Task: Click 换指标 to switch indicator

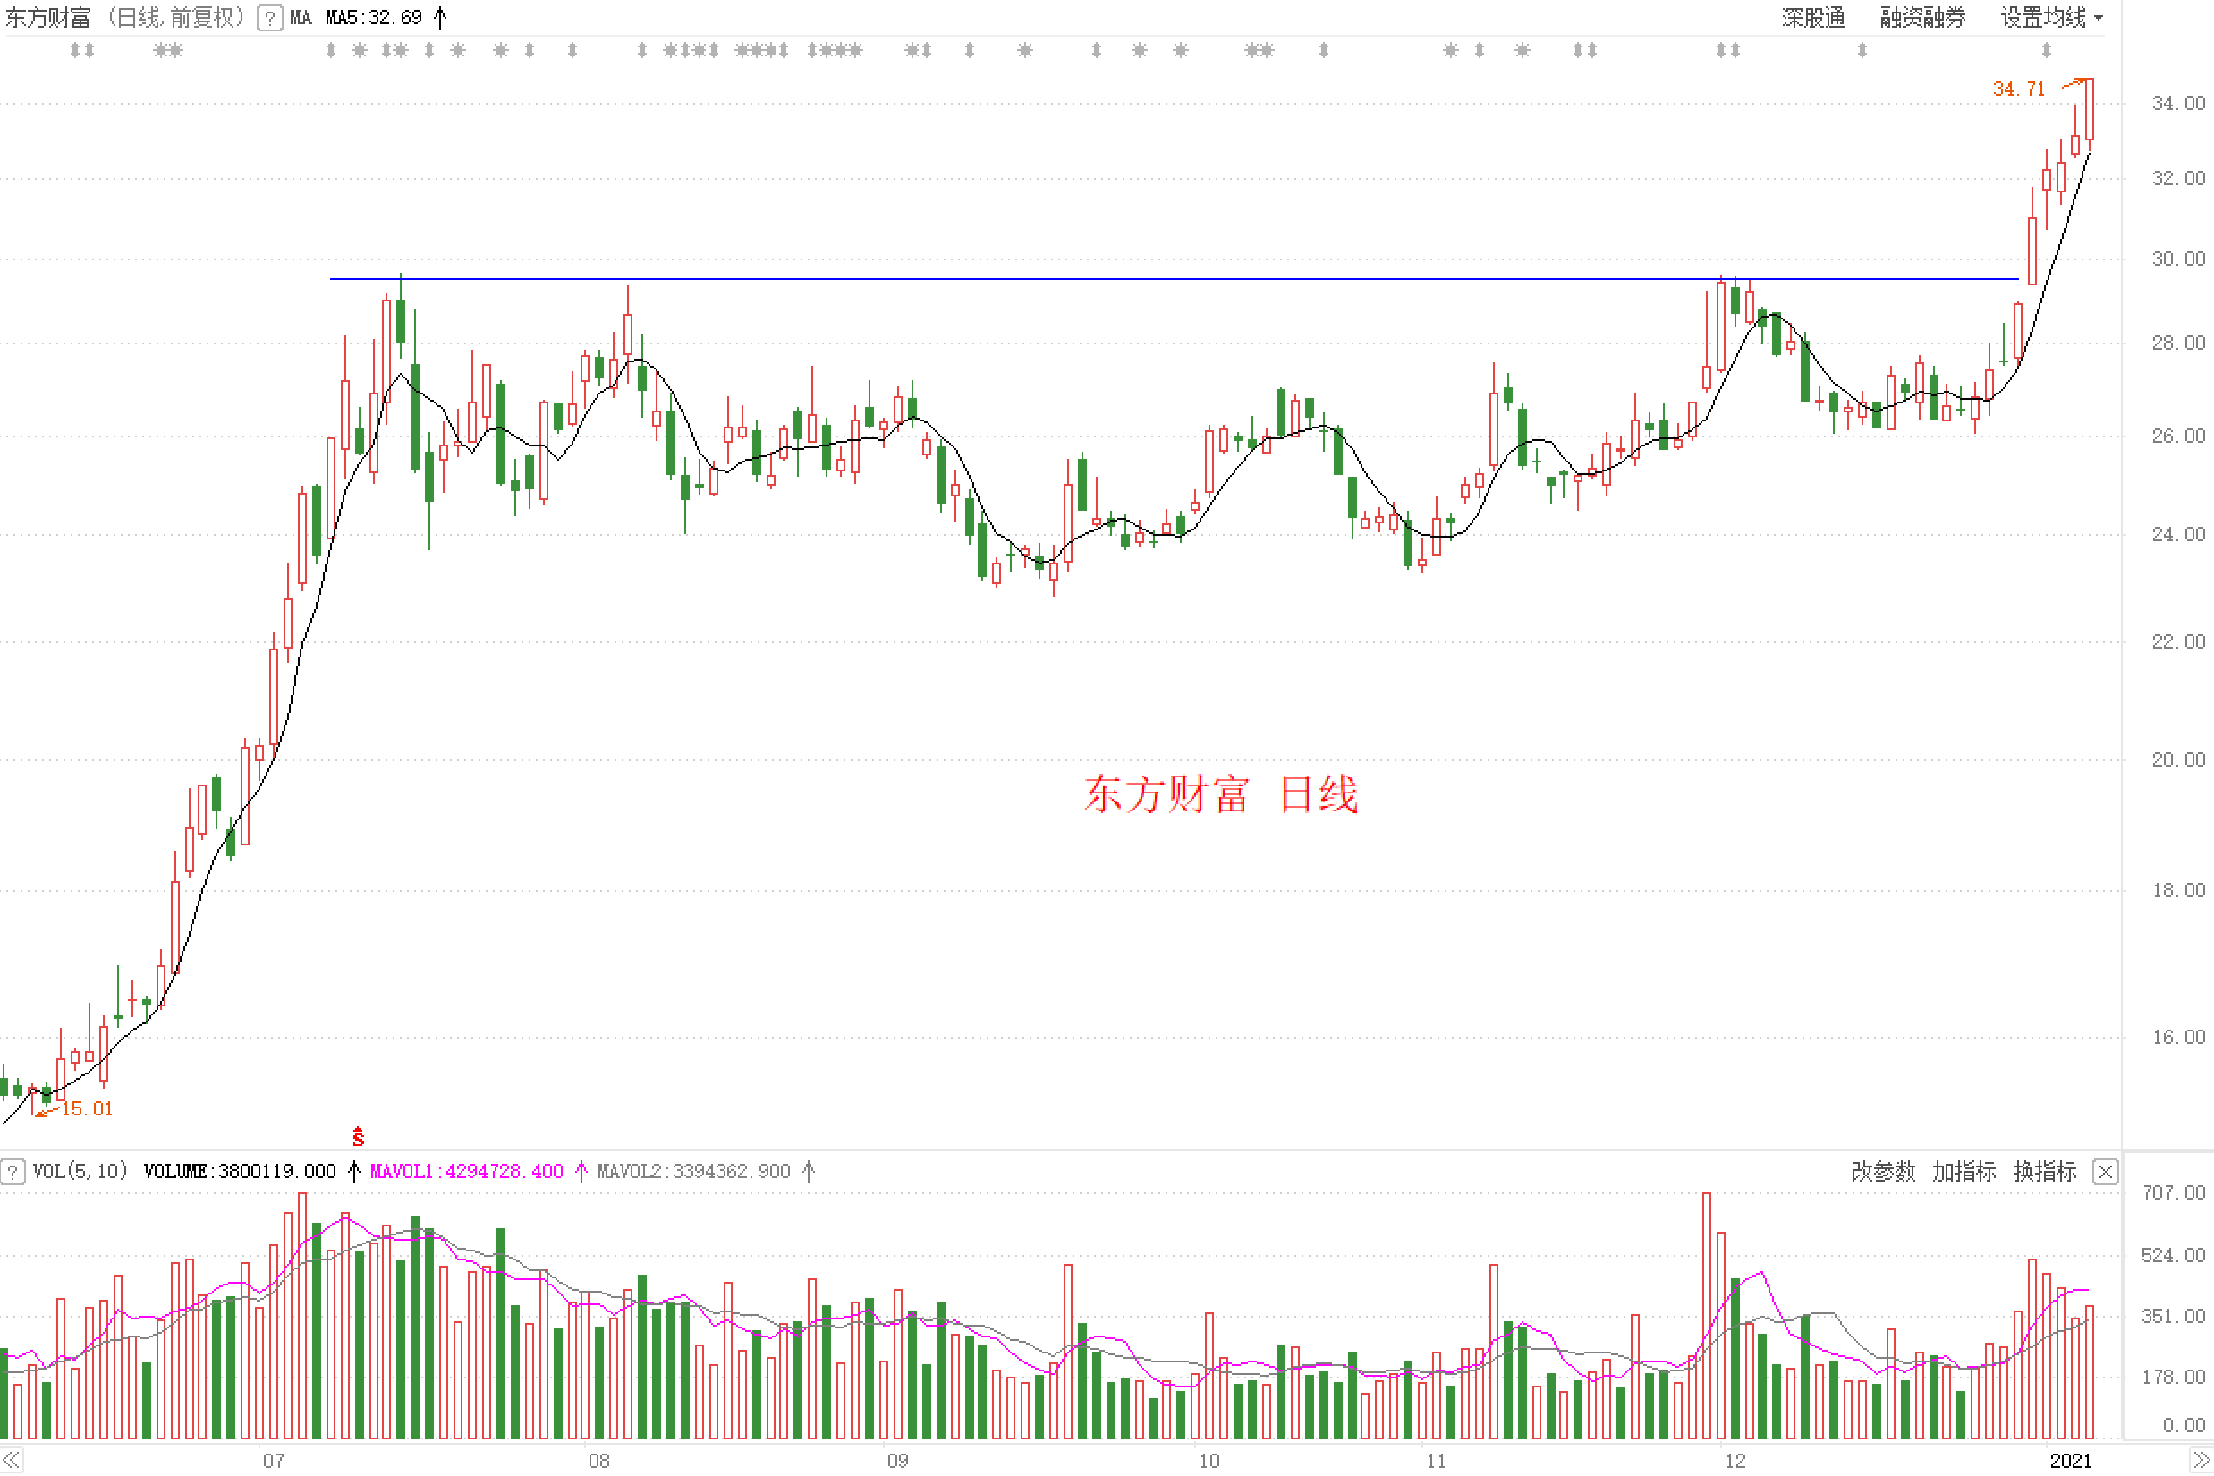Action: tap(2046, 1172)
